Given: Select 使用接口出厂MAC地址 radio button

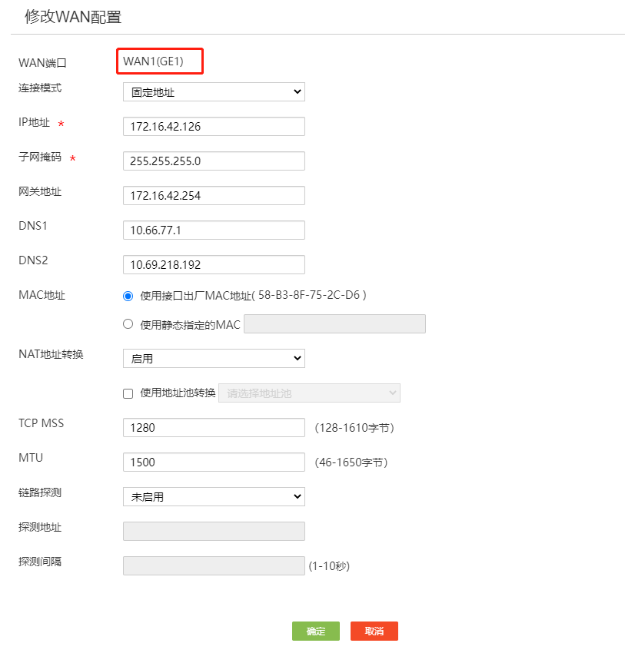Looking at the screenshot, I should pos(128,296).
